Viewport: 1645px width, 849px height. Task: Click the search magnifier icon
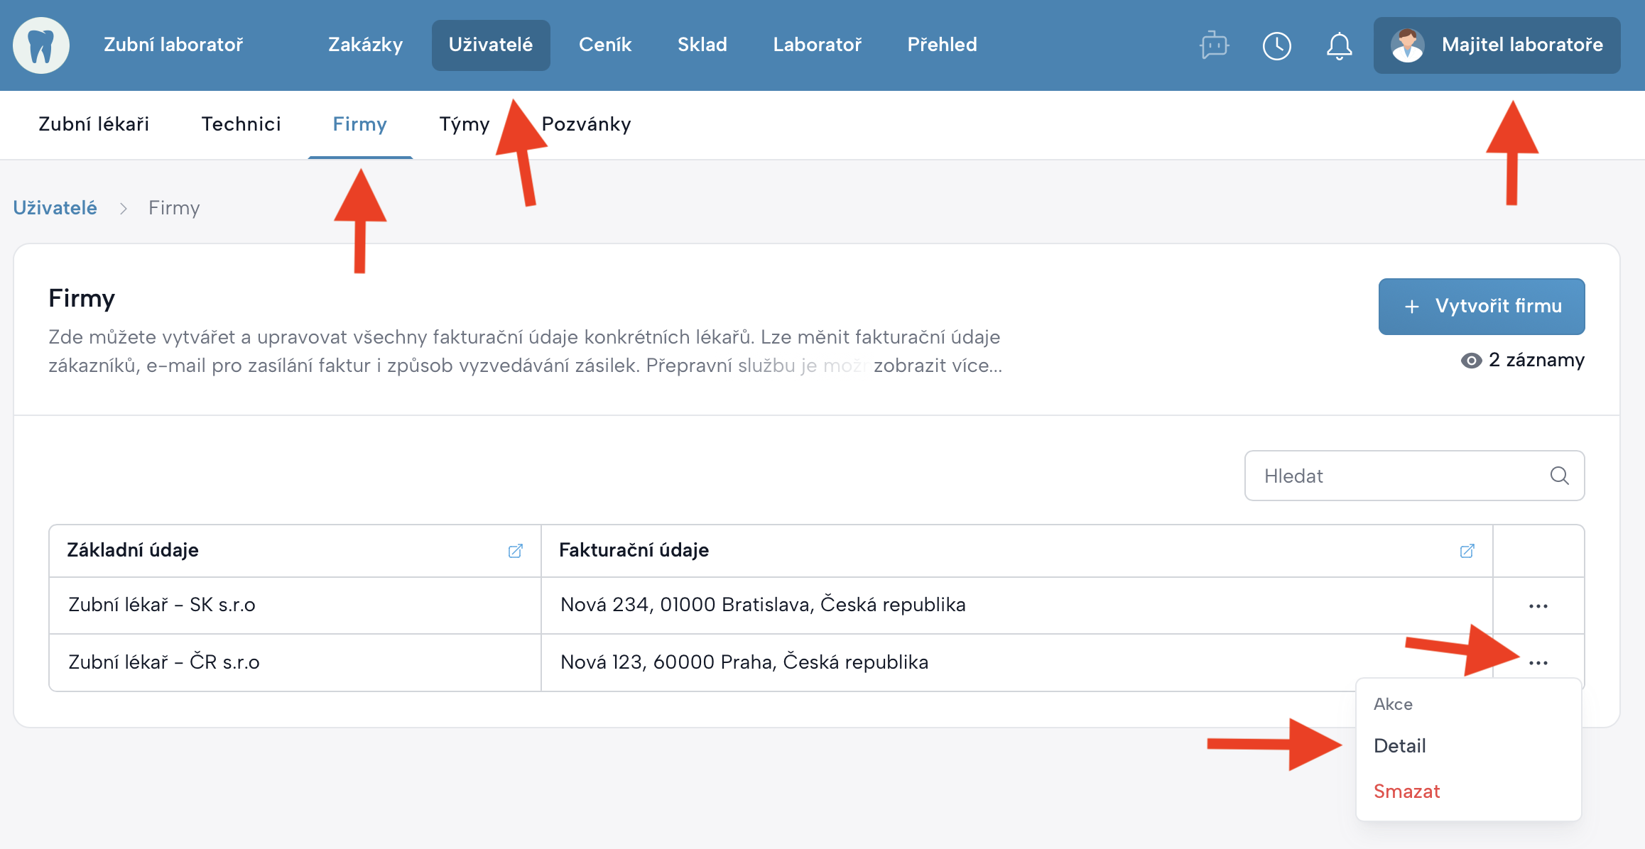(x=1559, y=476)
